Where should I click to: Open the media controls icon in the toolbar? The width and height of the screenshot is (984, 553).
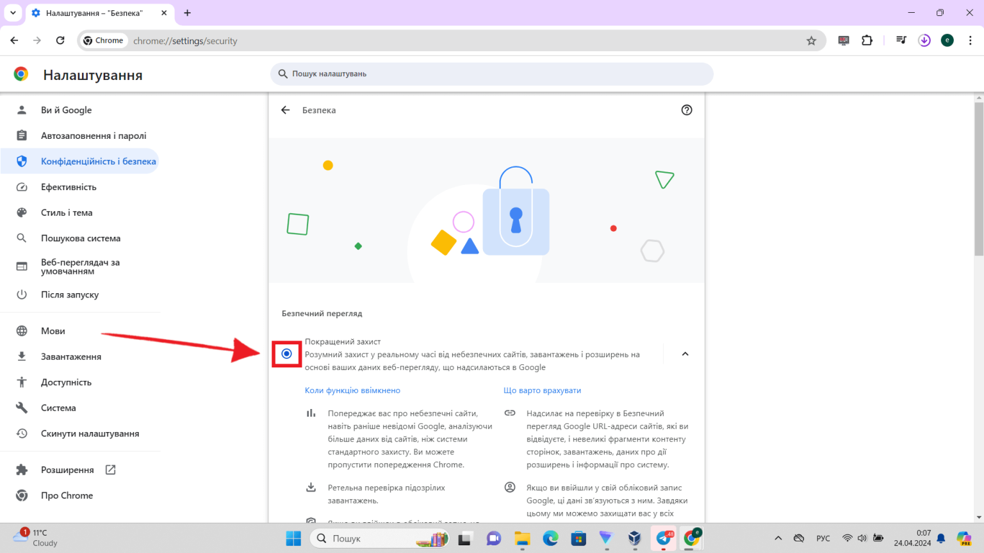[901, 40]
